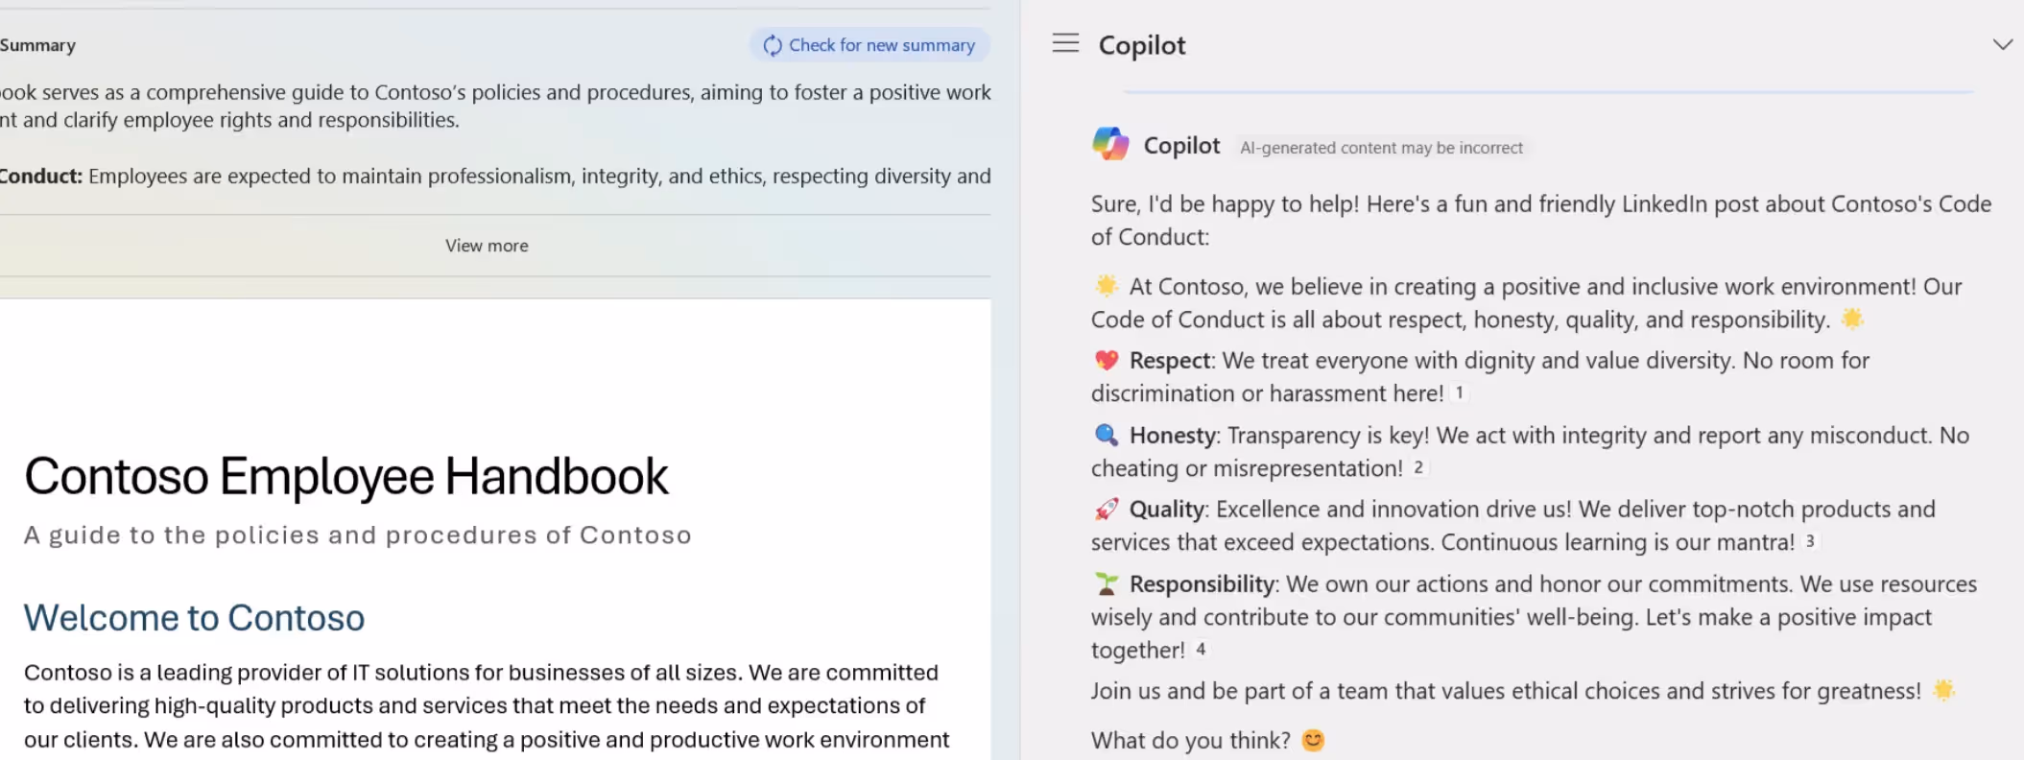Image resolution: width=2024 pixels, height=760 pixels.
Task: Click the Summary label
Action: coord(37,45)
